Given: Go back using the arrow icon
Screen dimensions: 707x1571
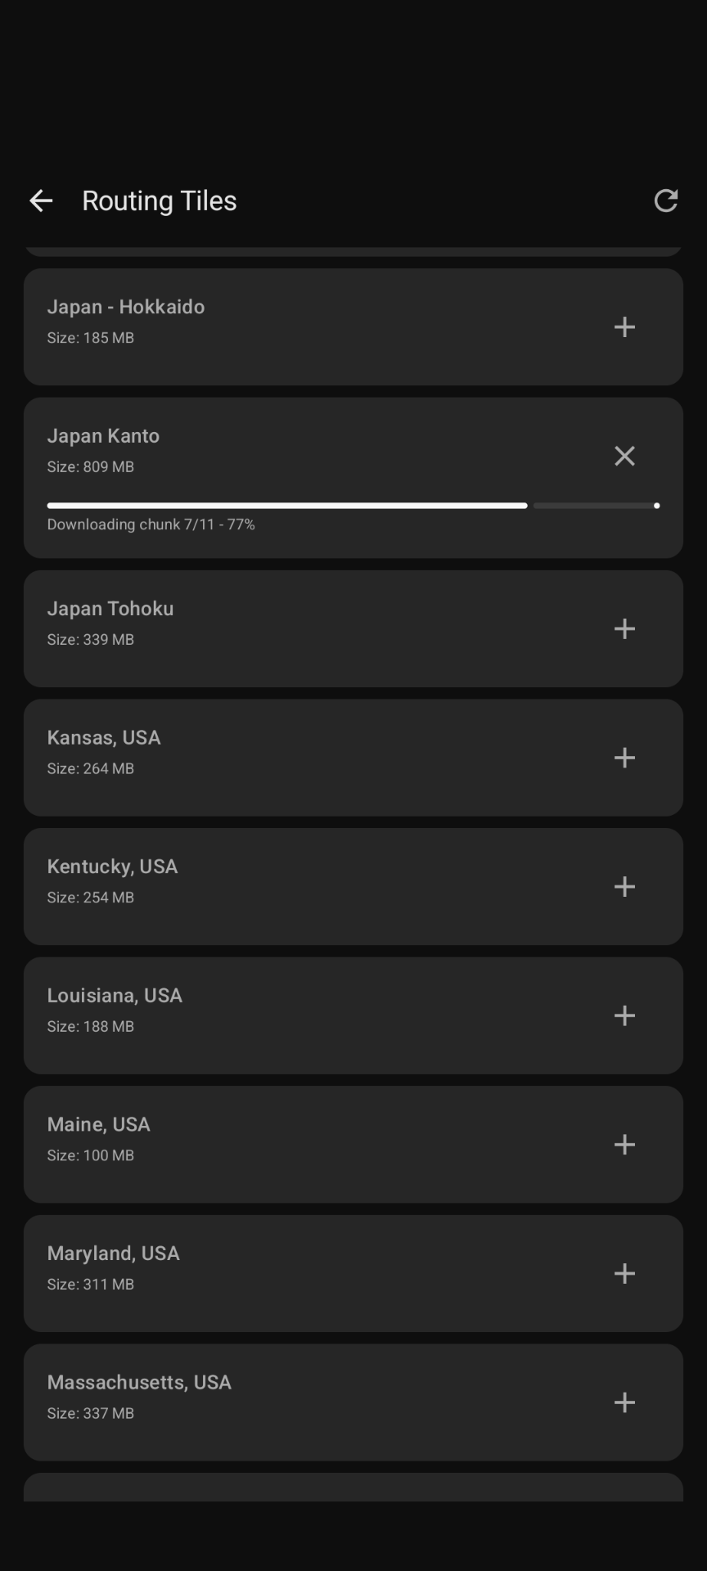Looking at the screenshot, I should (41, 200).
